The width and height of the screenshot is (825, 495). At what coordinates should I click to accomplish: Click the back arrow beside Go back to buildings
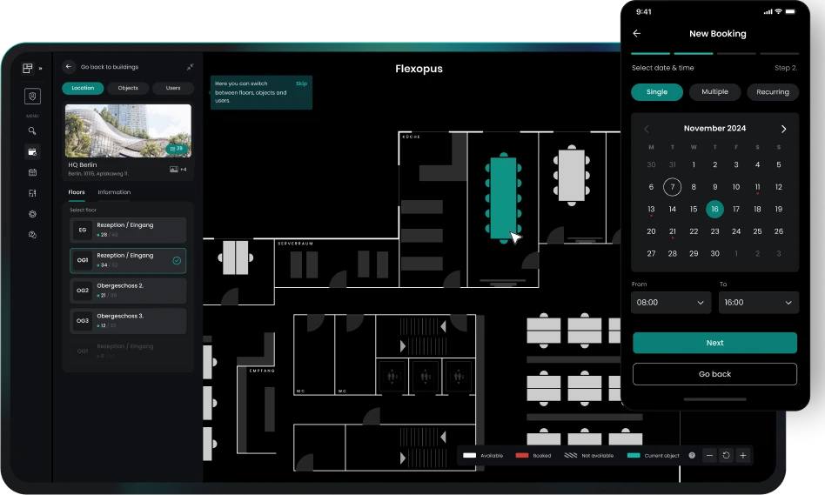(69, 67)
